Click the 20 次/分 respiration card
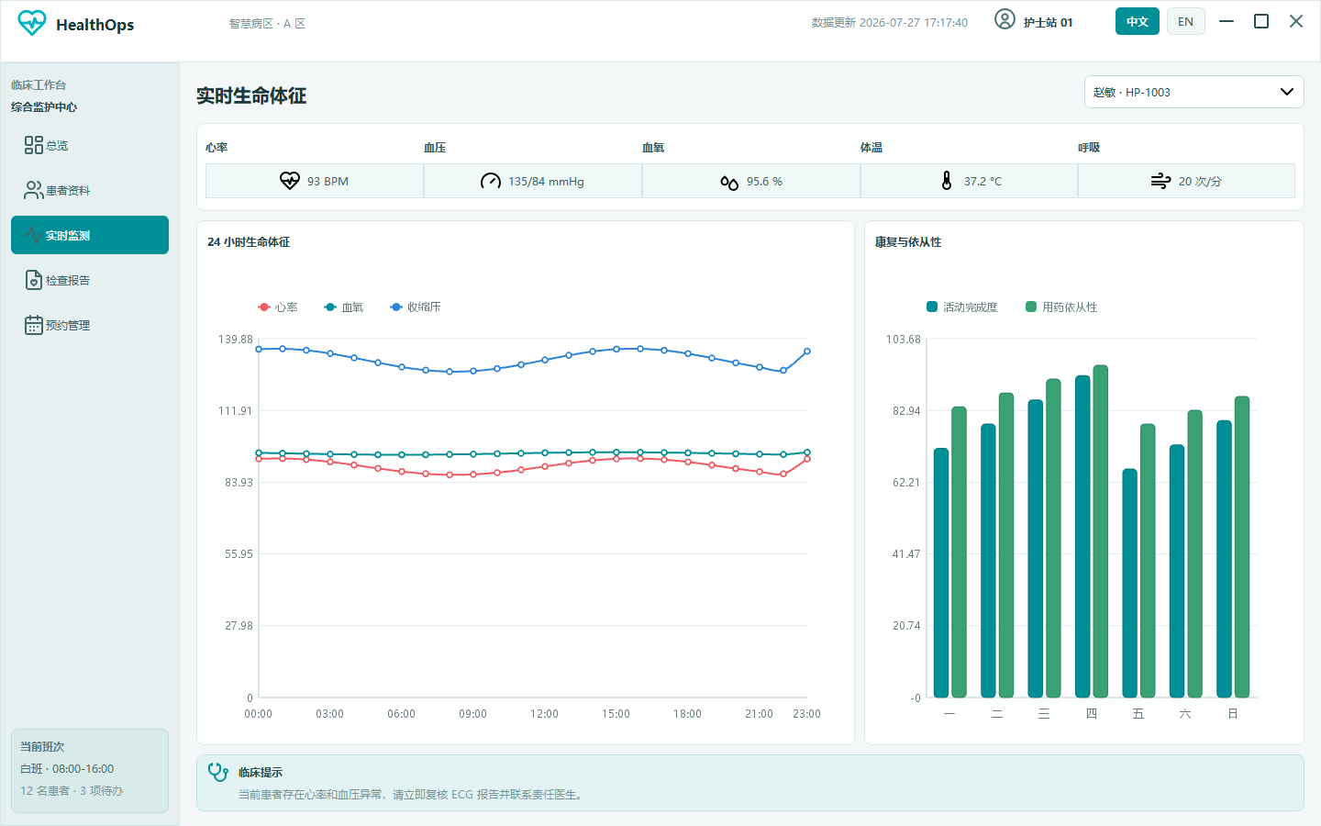The width and height of the screenshot is (1321, 826). pyautogui.click(x=1186, y=181)
